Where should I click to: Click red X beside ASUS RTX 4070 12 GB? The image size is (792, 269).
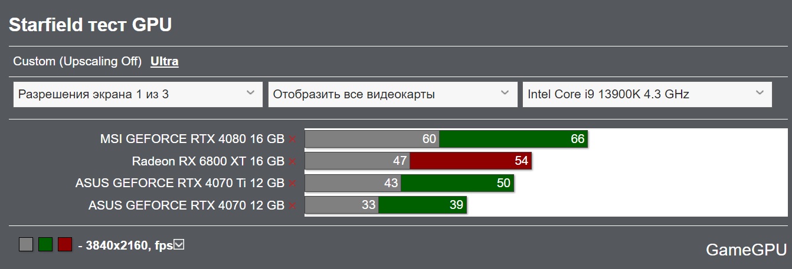click(x=292, y=205)
